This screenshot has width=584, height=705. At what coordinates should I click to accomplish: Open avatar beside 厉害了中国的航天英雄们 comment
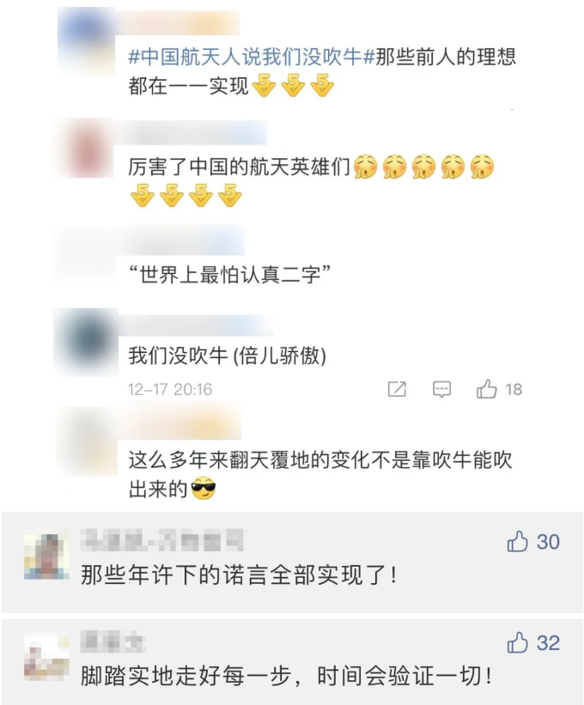point(85,149)
